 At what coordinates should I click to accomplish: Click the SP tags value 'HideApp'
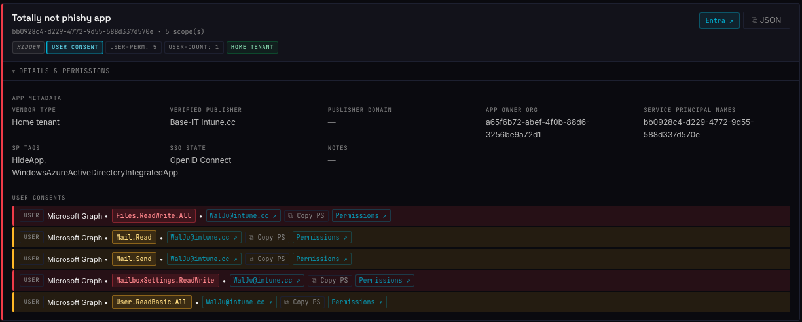tap(29, 160)
